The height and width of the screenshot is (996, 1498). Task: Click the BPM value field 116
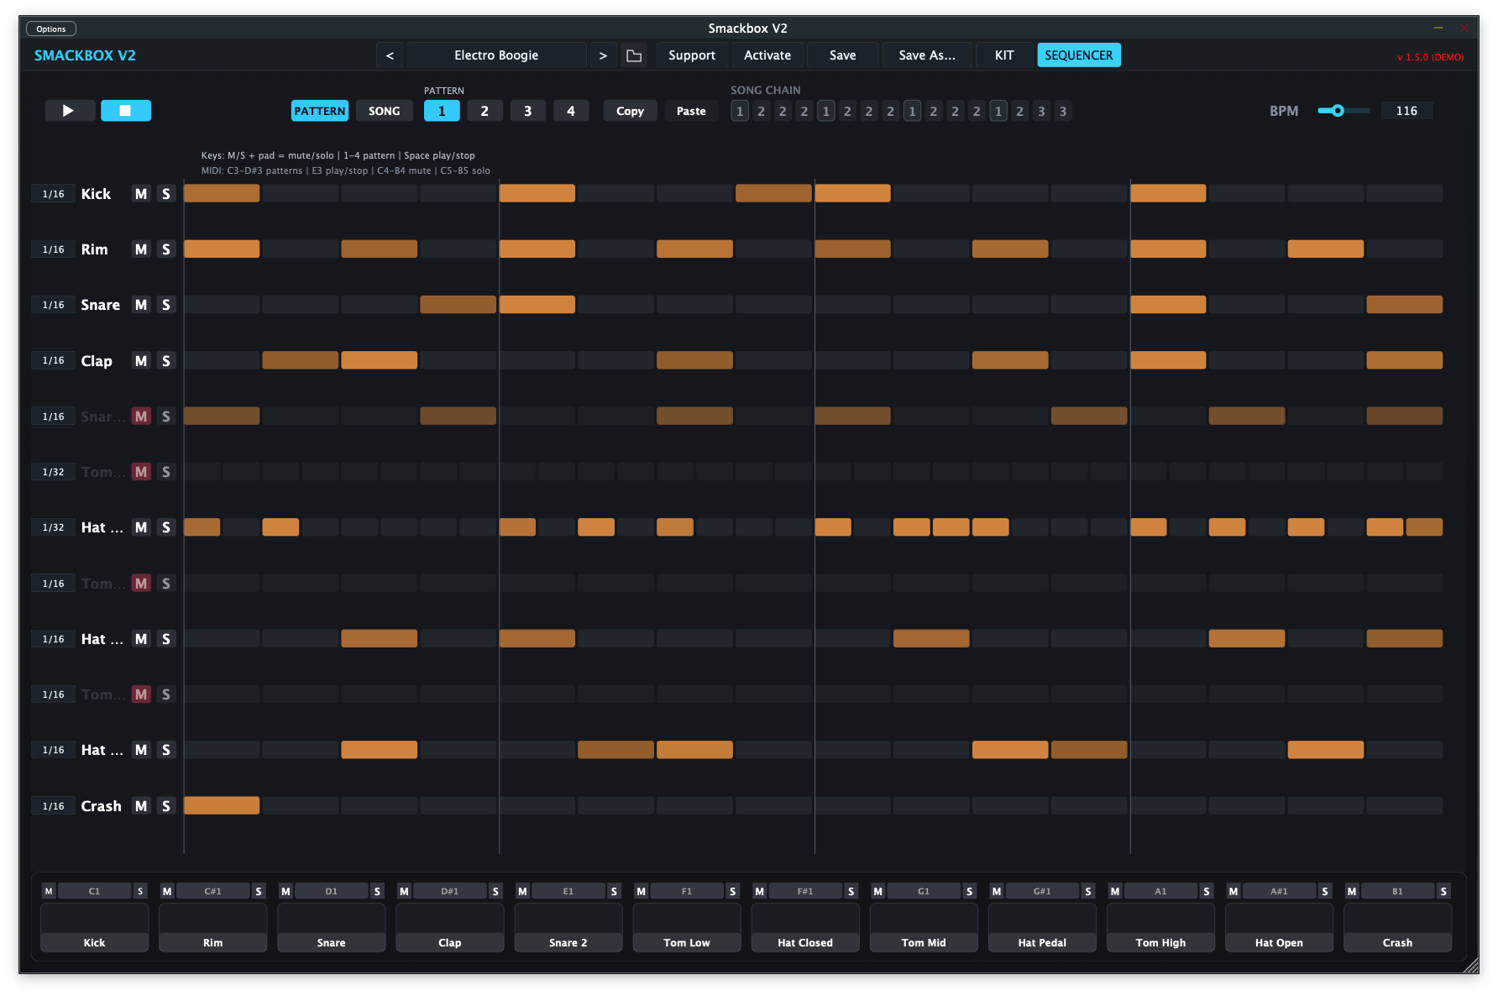pyautogui.click(x=1406, y=111)
